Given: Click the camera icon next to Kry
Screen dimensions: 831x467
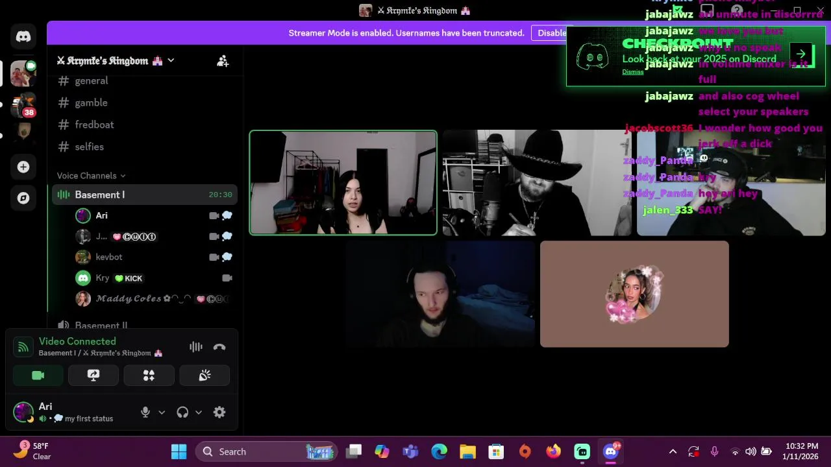Looking at the screenshot, I should (227, 278).
